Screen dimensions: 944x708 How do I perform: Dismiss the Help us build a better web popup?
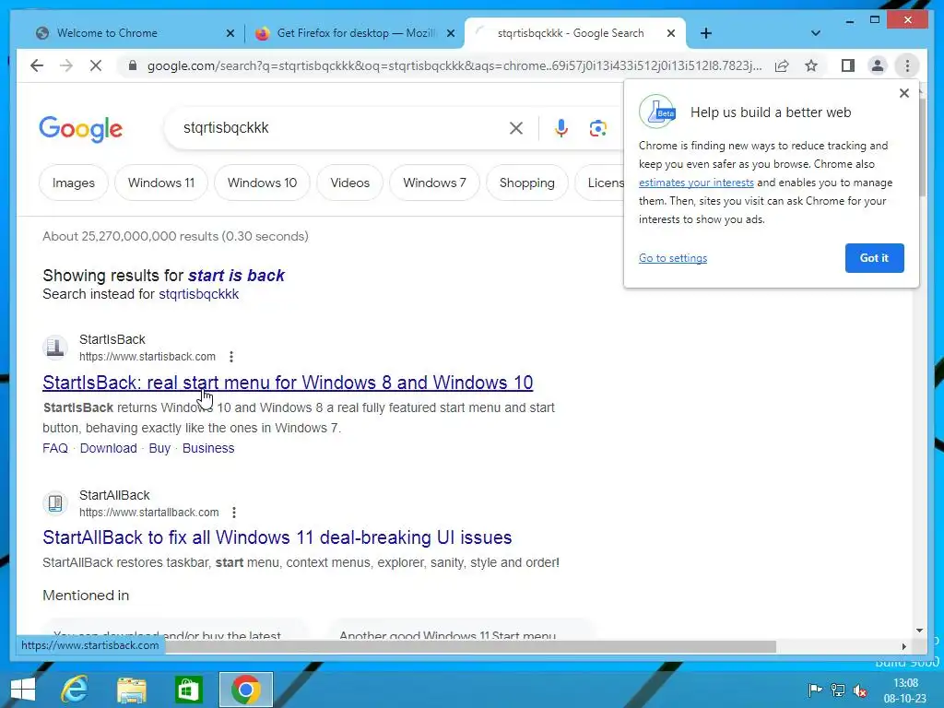coord(903,93)
